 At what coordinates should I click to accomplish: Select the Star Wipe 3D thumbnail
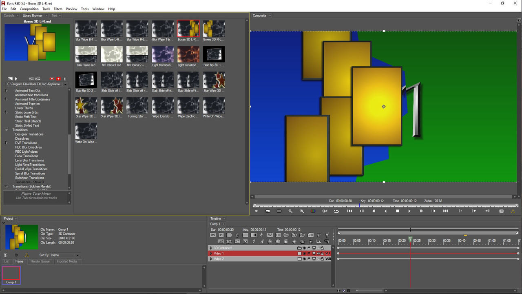tap(214, 80)
